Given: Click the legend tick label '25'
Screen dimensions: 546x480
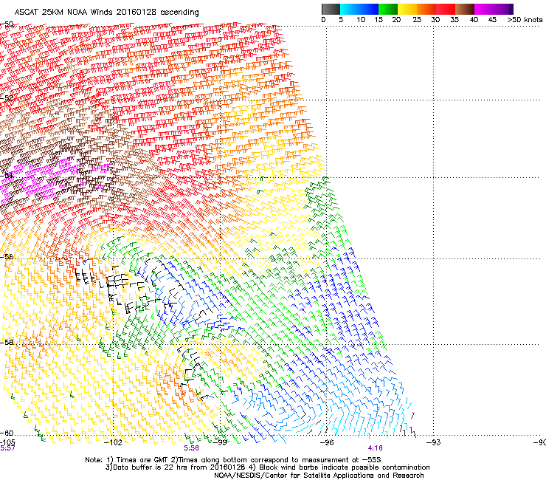Looking at the screenshot, I should [416, 20].
